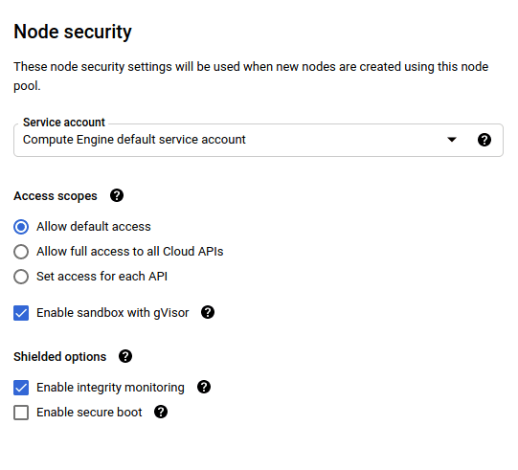
Task: Open the Shielded options help icon
Action: pos(125,356)
